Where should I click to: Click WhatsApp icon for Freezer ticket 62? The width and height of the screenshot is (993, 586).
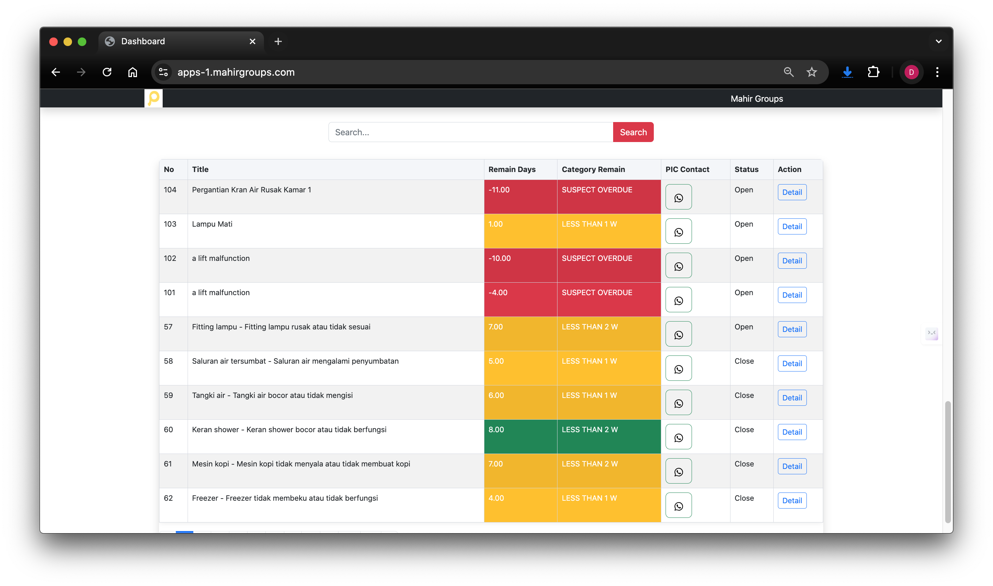click(678, 505)
